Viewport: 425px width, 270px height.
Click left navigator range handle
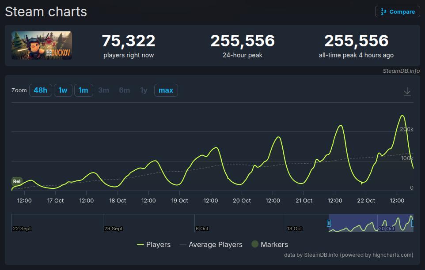(329, 223)
